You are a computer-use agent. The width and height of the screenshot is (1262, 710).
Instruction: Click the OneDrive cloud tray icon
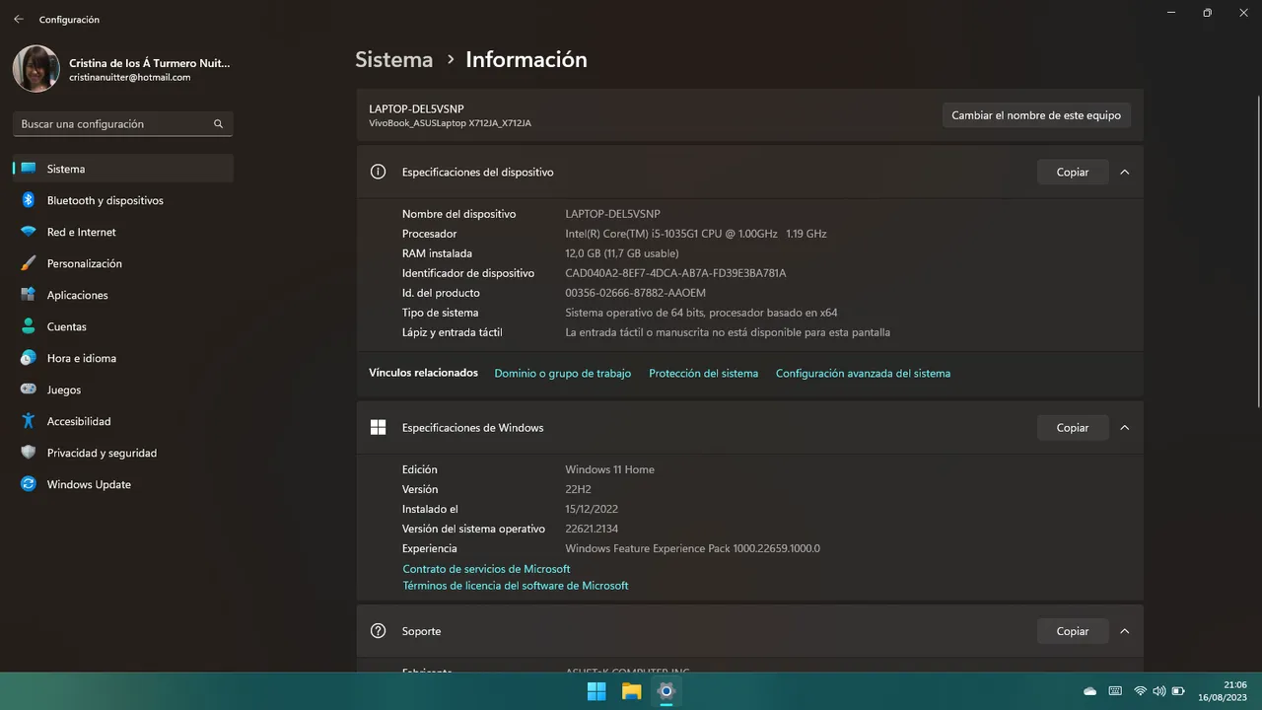pyautogui.click(x=1089, y=691)
